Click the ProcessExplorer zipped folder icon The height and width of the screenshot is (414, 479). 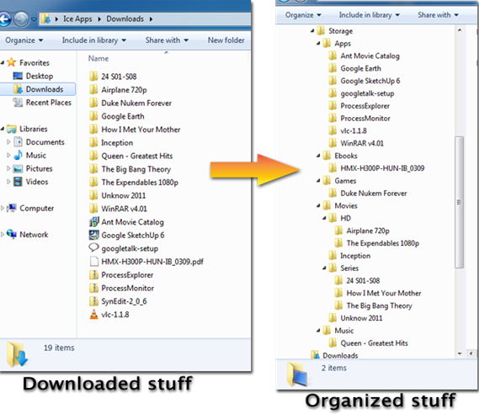click(93, 274)
